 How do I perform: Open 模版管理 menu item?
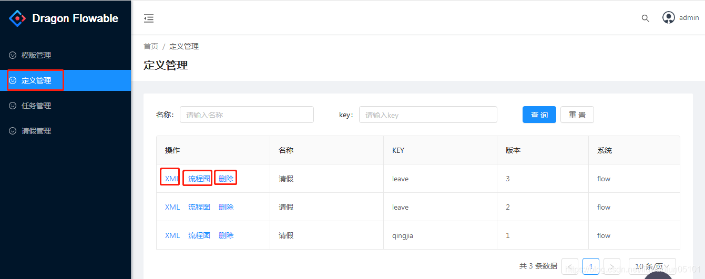coord(65,55)
